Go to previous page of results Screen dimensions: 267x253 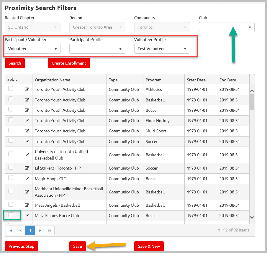pyautogui.click(x=20, y=231)
